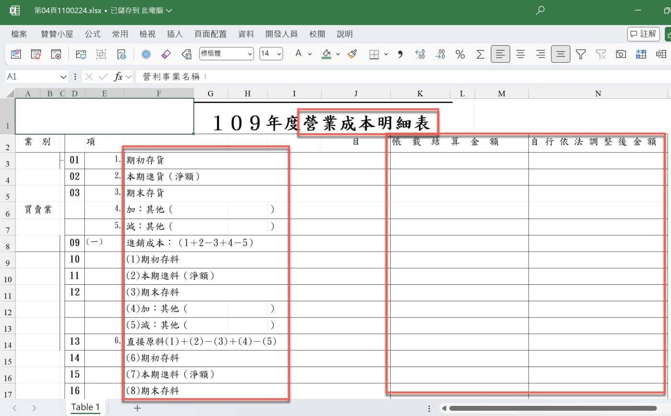Click the increase decimal icon
This screenshot has height=416, width=671.
420,54
